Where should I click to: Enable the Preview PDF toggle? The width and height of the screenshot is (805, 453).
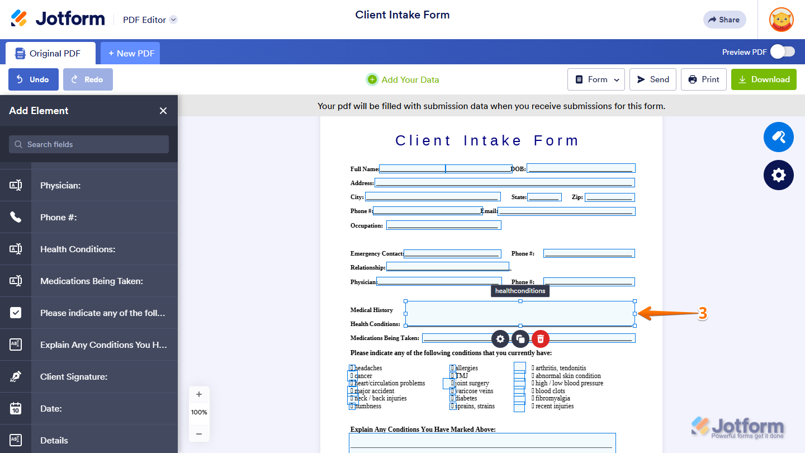[x=782, y=51]
